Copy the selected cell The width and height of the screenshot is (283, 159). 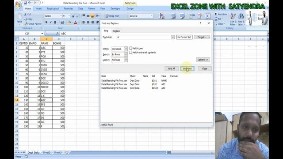click(28, 19)
